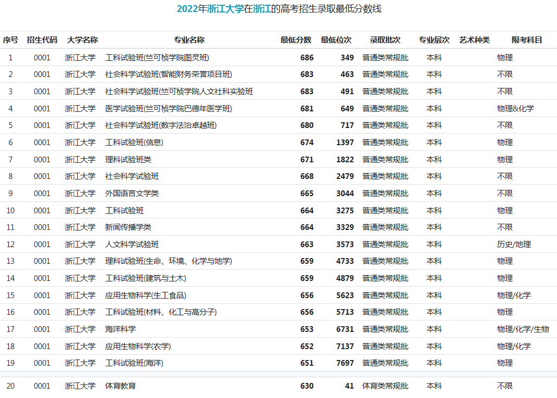
Task: Select major 体育教育
Action: [120, 386]
